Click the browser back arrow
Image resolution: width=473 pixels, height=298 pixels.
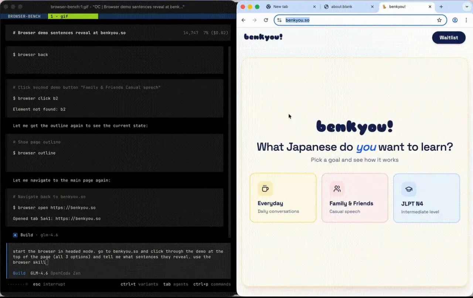244,20
